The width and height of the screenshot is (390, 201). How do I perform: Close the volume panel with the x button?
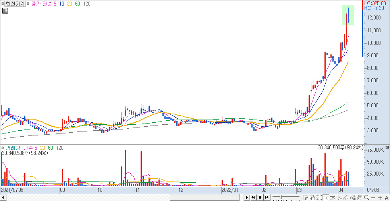click(387, 147)
